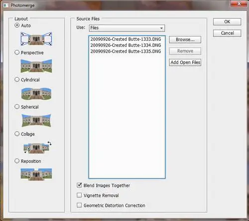Click the Collage layout preview icon
Viewport: 249px width, 221px height.
click(x=37, y=147)
